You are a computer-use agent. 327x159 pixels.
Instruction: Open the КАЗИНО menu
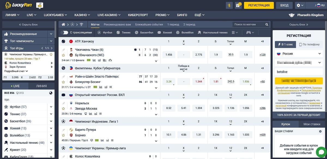pyautogui.click(x=82, y=15)
